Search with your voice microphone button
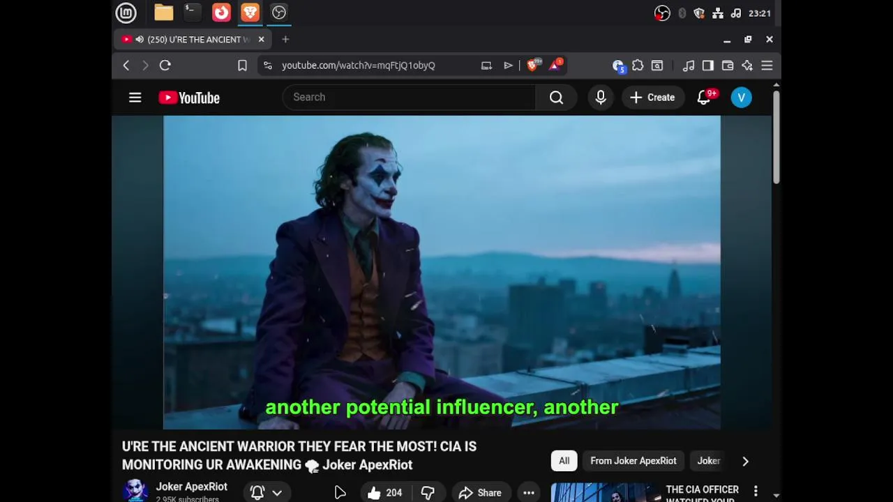 (601, 98)
